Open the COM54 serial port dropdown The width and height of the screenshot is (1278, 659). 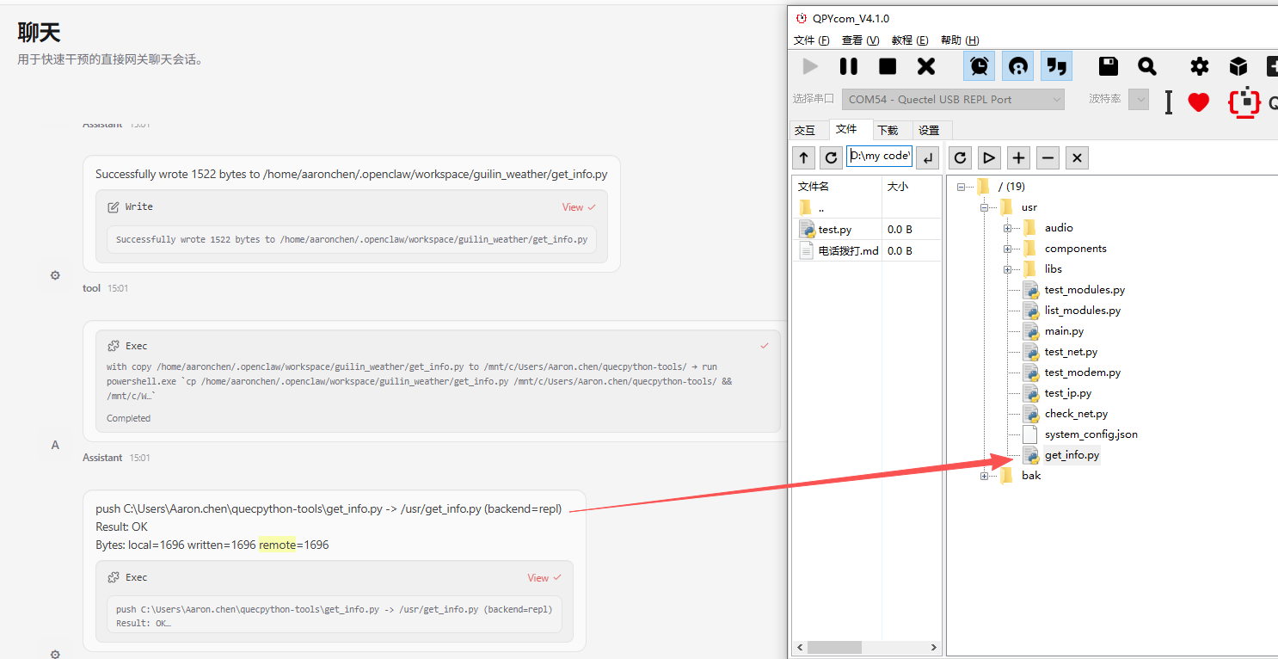tap(953, 100)
